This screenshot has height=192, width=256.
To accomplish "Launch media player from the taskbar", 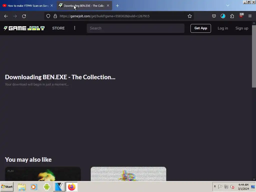I will (x=34, y=187).
